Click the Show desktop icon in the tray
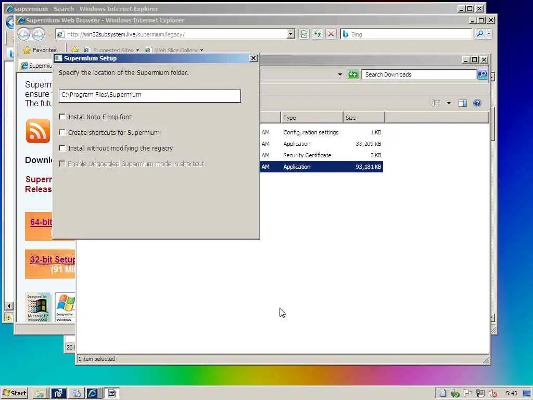Screen dimensions: 533x400 tap(527, 394)
